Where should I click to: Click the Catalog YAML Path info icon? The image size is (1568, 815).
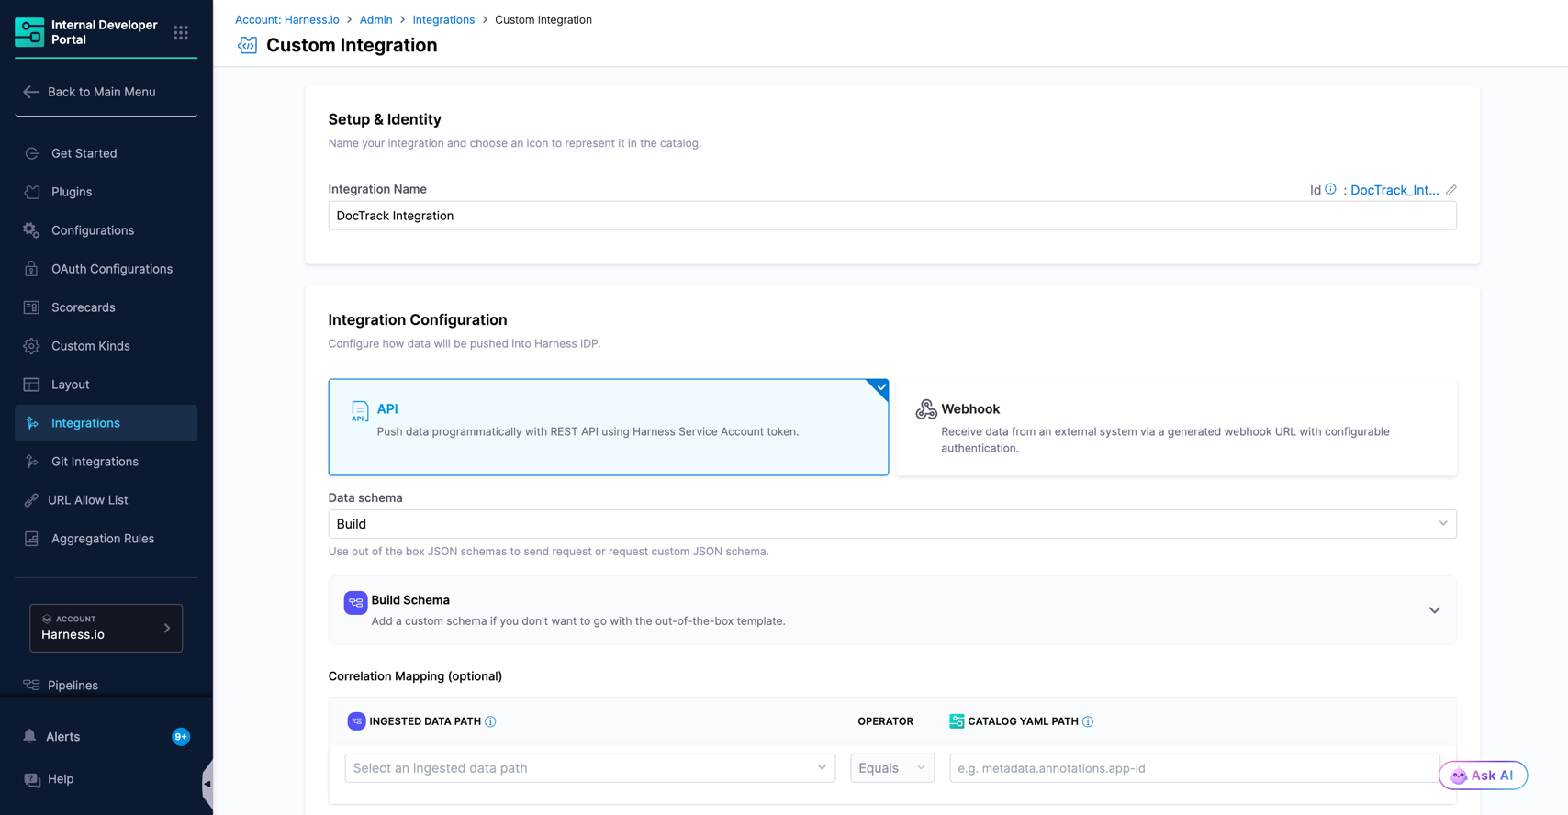point(1088,721)
